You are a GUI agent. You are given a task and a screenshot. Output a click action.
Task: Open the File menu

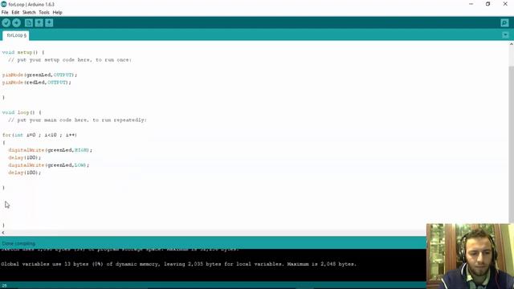coord(5,13)
